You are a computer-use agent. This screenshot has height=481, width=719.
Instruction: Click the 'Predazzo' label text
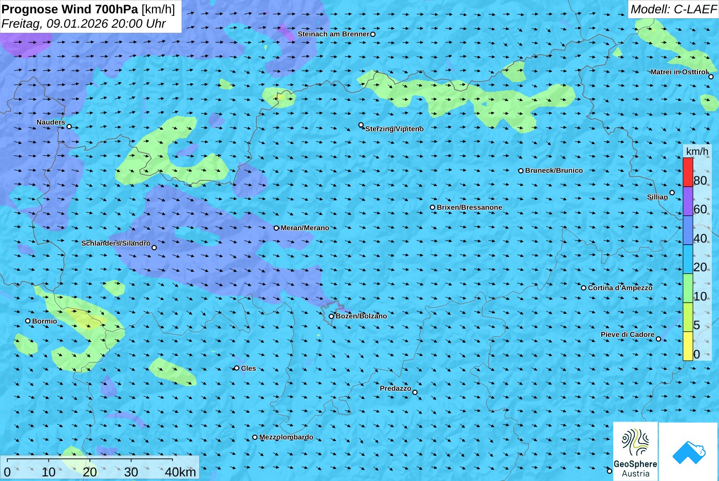(x=395, y=388)
